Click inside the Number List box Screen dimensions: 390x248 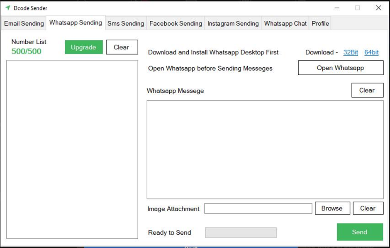coord(72,149)
